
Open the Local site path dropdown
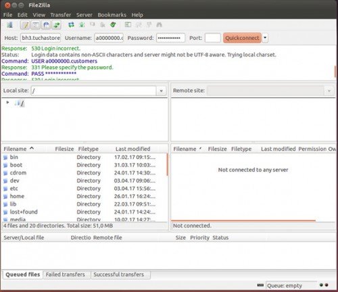click(161, 91)
